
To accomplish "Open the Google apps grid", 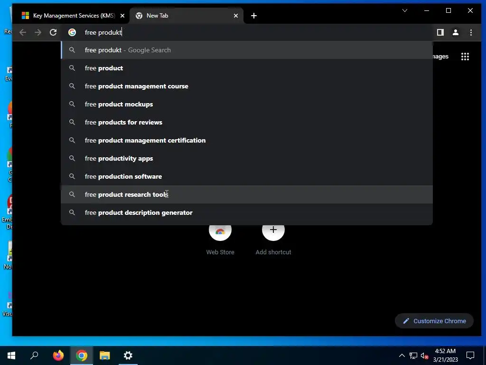I will point(465,57).
